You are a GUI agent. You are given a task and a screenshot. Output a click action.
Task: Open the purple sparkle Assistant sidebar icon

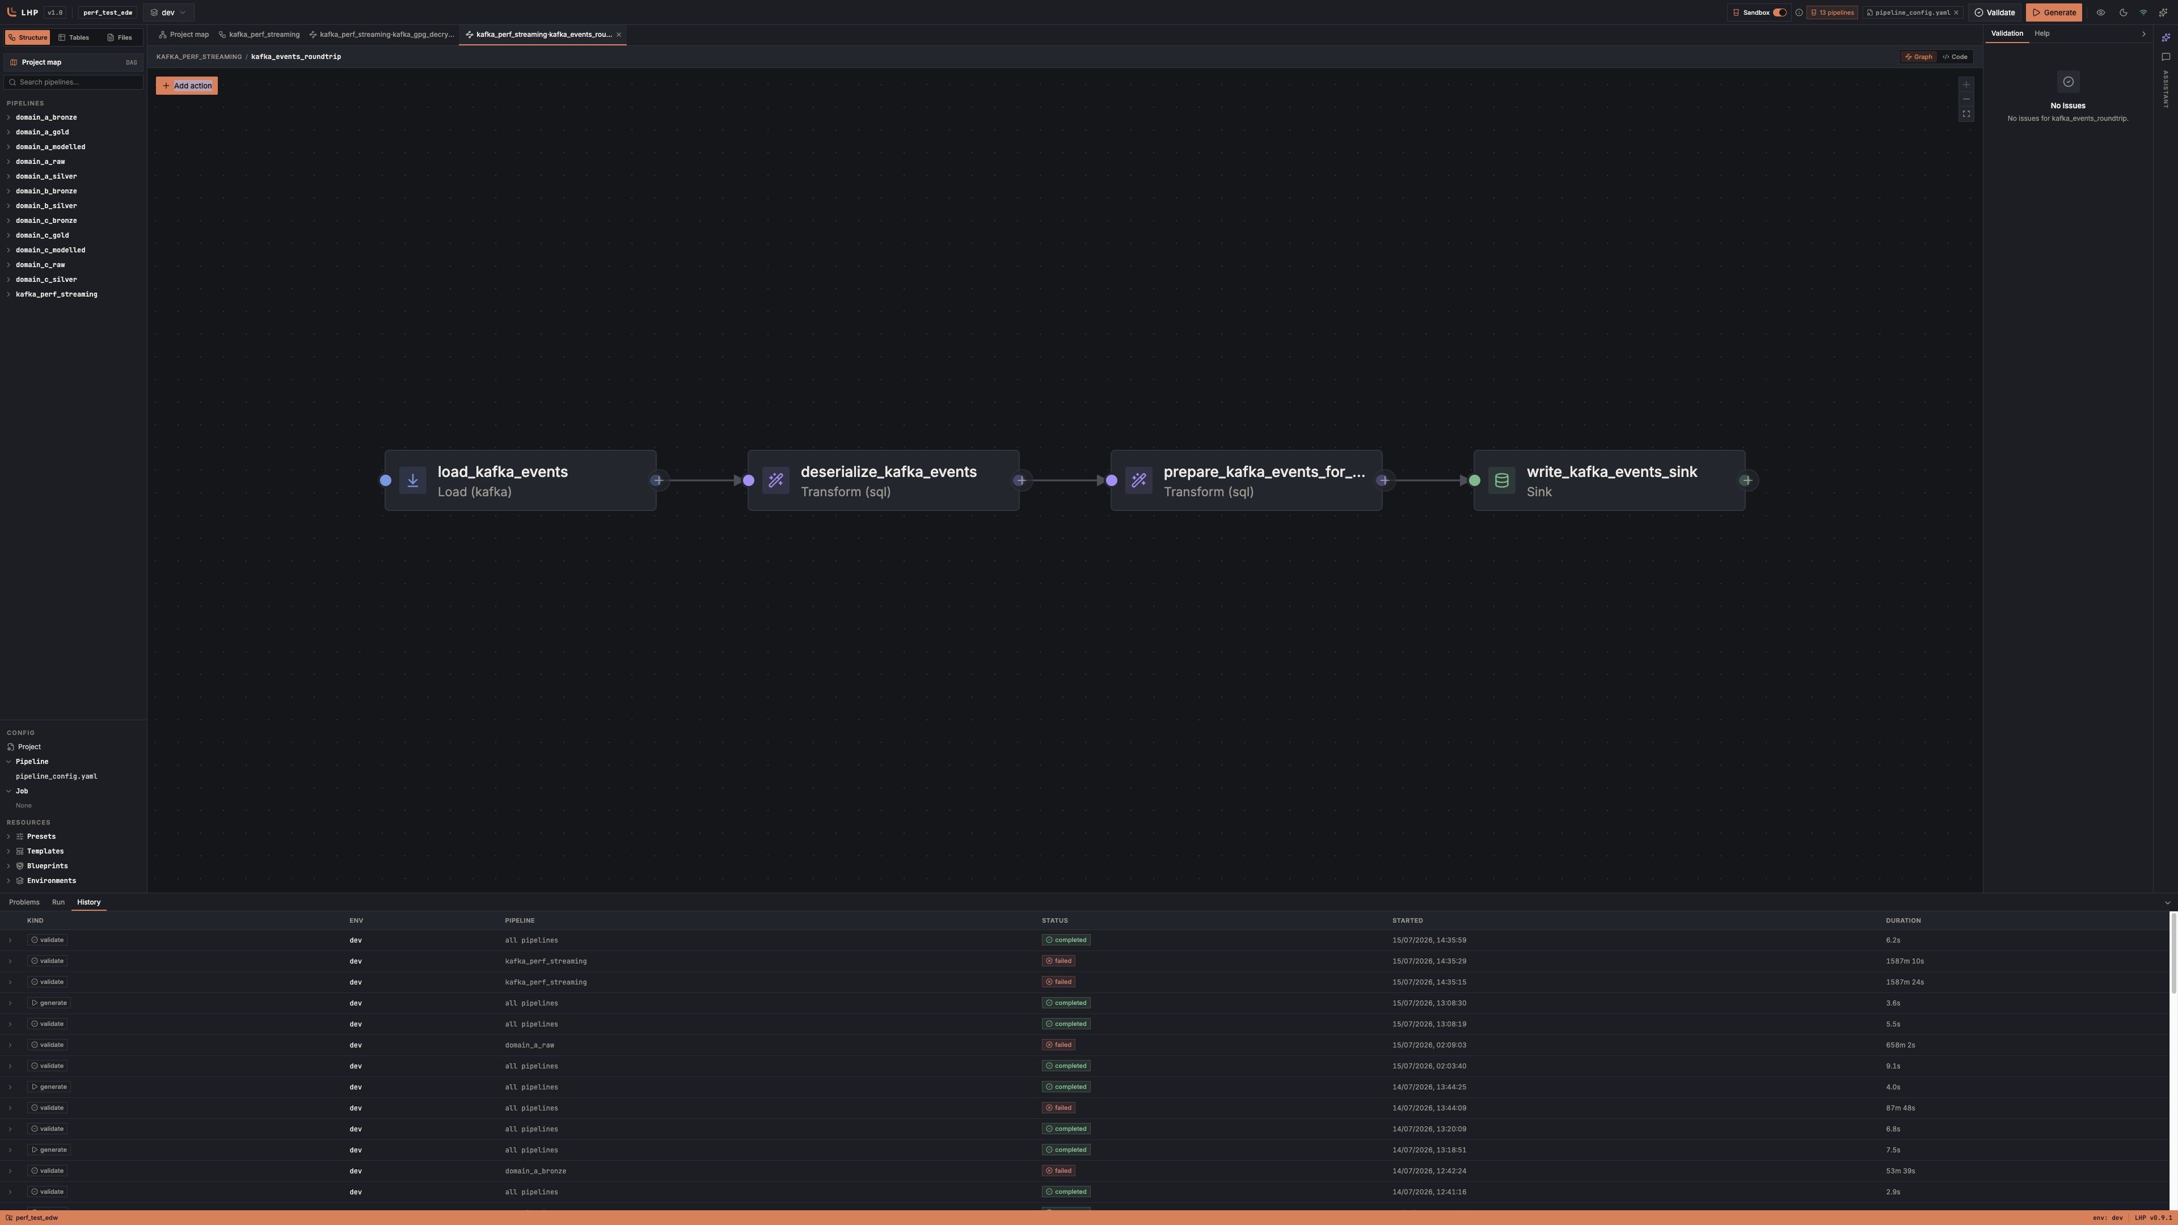coord(2166,38)
